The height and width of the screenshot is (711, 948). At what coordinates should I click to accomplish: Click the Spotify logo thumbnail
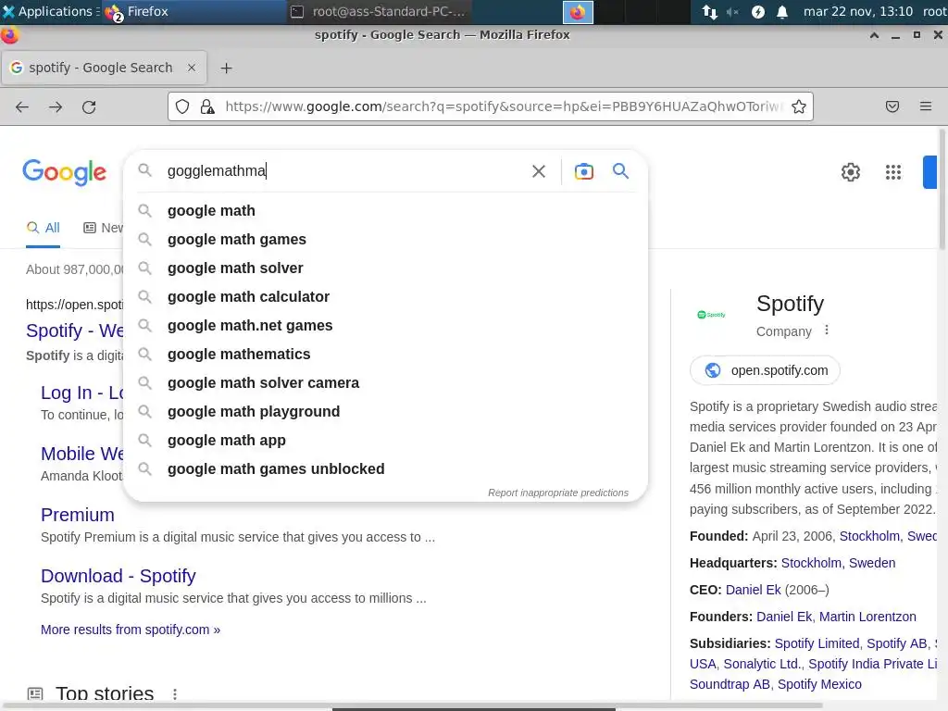(x=712, y=315)
